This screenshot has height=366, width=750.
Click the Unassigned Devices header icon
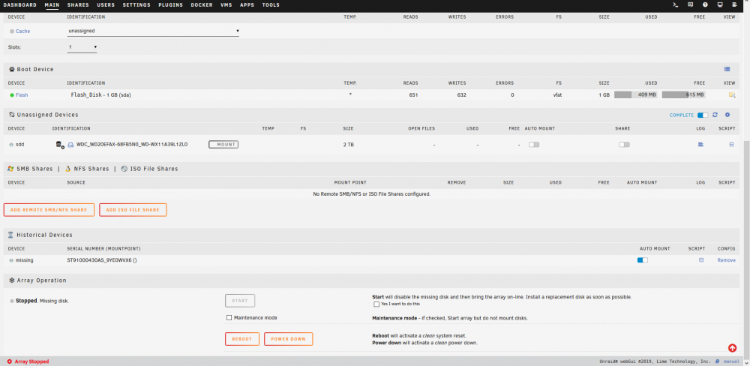[x=11, y=115]
